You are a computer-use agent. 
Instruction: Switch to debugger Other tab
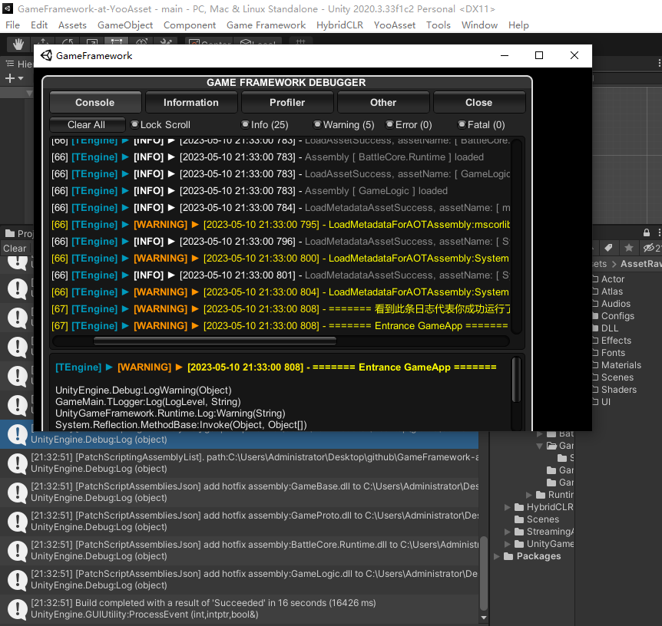[383, 103]
